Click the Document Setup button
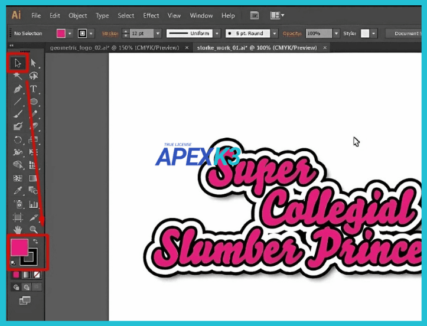 pos(404,34)
